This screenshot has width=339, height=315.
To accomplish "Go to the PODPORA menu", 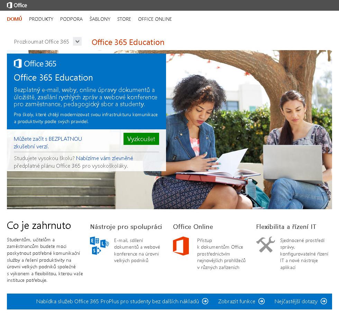I will (71, 19).
